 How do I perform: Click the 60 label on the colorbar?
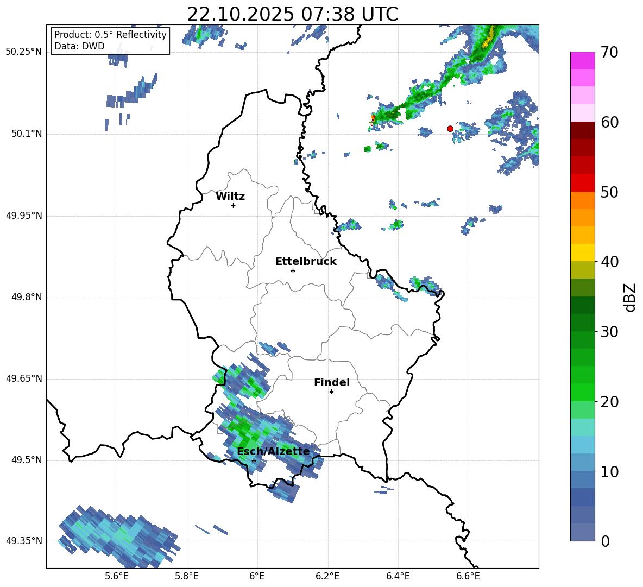point(610,122)
